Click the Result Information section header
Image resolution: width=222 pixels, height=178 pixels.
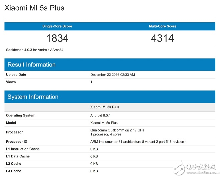31,65
